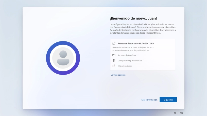
Task: Click the Configuración y Preferencias gear icon
Action: tap(114, 60)
